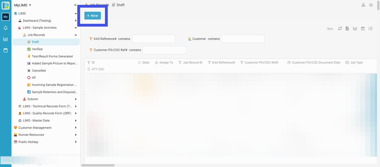Collapse LIMS - Sample Activities arrow

tap(76, 28)
